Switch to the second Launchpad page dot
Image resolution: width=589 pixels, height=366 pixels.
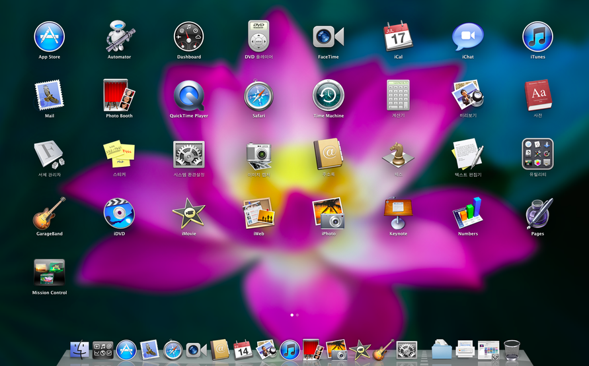point(297,315)
